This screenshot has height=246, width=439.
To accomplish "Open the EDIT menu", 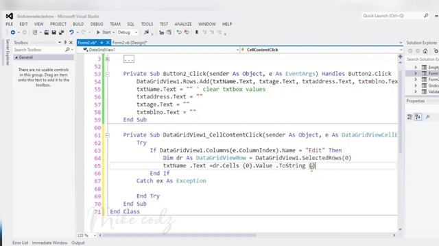I will (23, 25).
